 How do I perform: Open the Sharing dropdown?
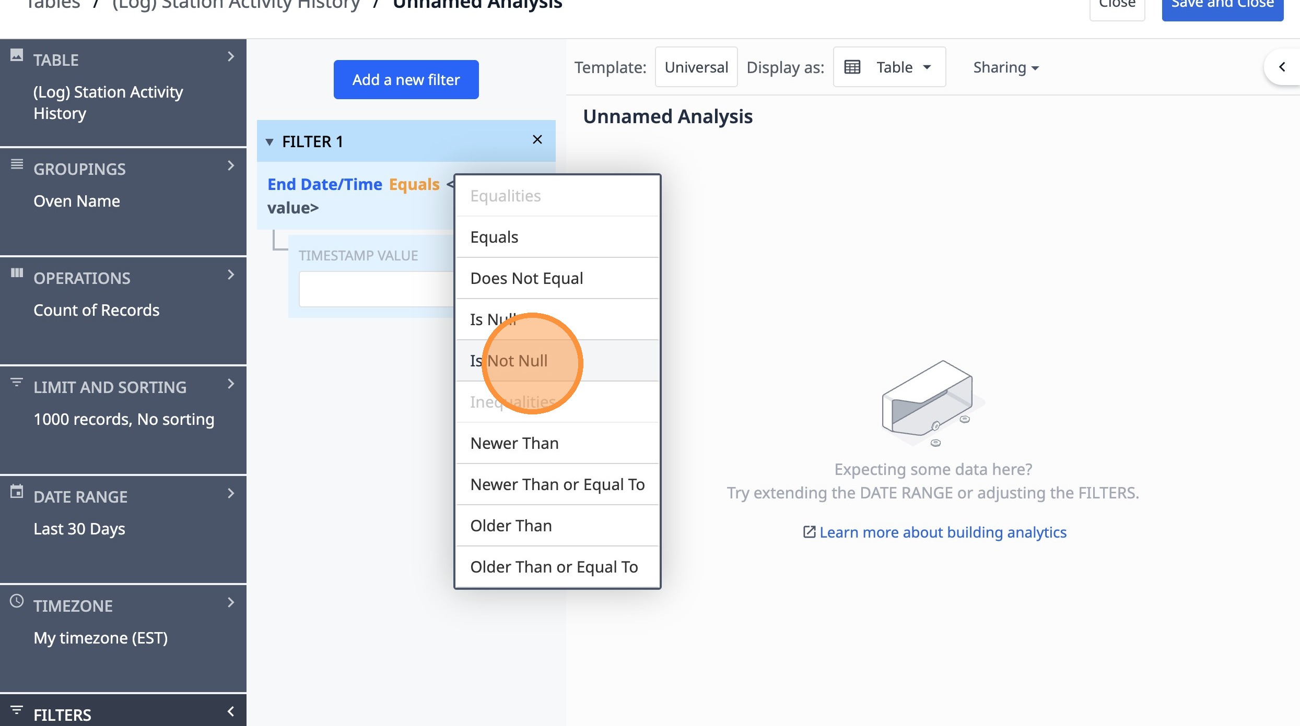click(1005, 67)
